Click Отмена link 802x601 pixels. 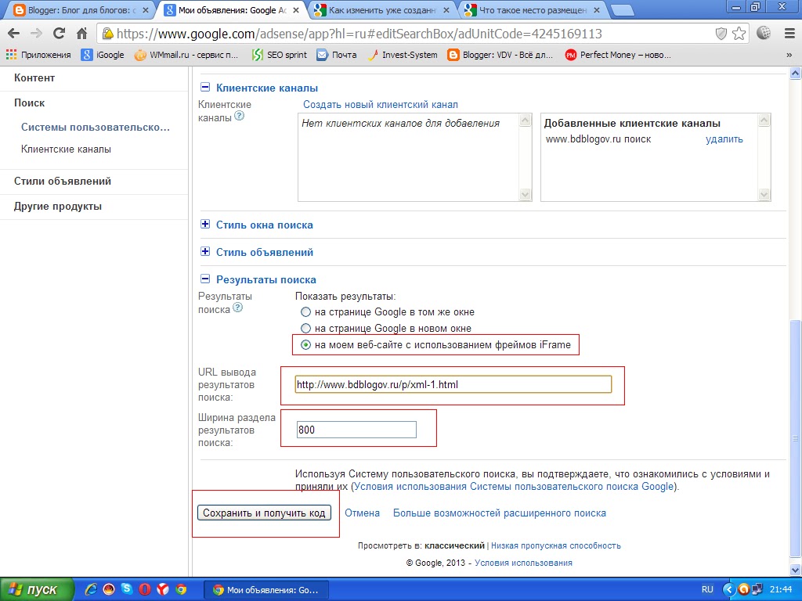pyautogui.click(x=362, y=513)
